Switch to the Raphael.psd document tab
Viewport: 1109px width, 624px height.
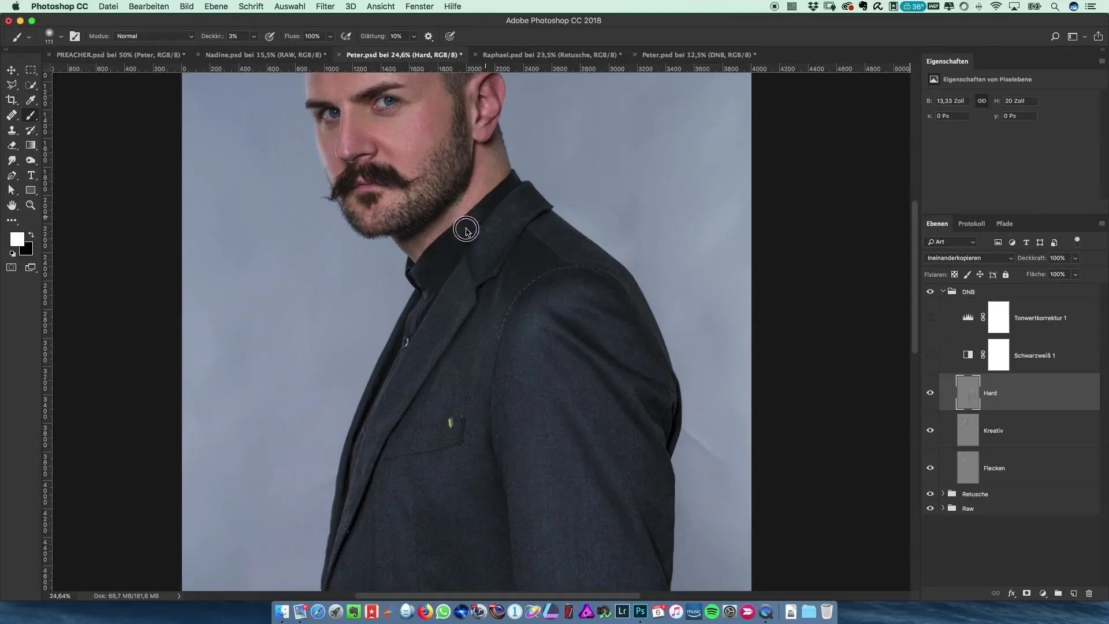tap(552, 55)
